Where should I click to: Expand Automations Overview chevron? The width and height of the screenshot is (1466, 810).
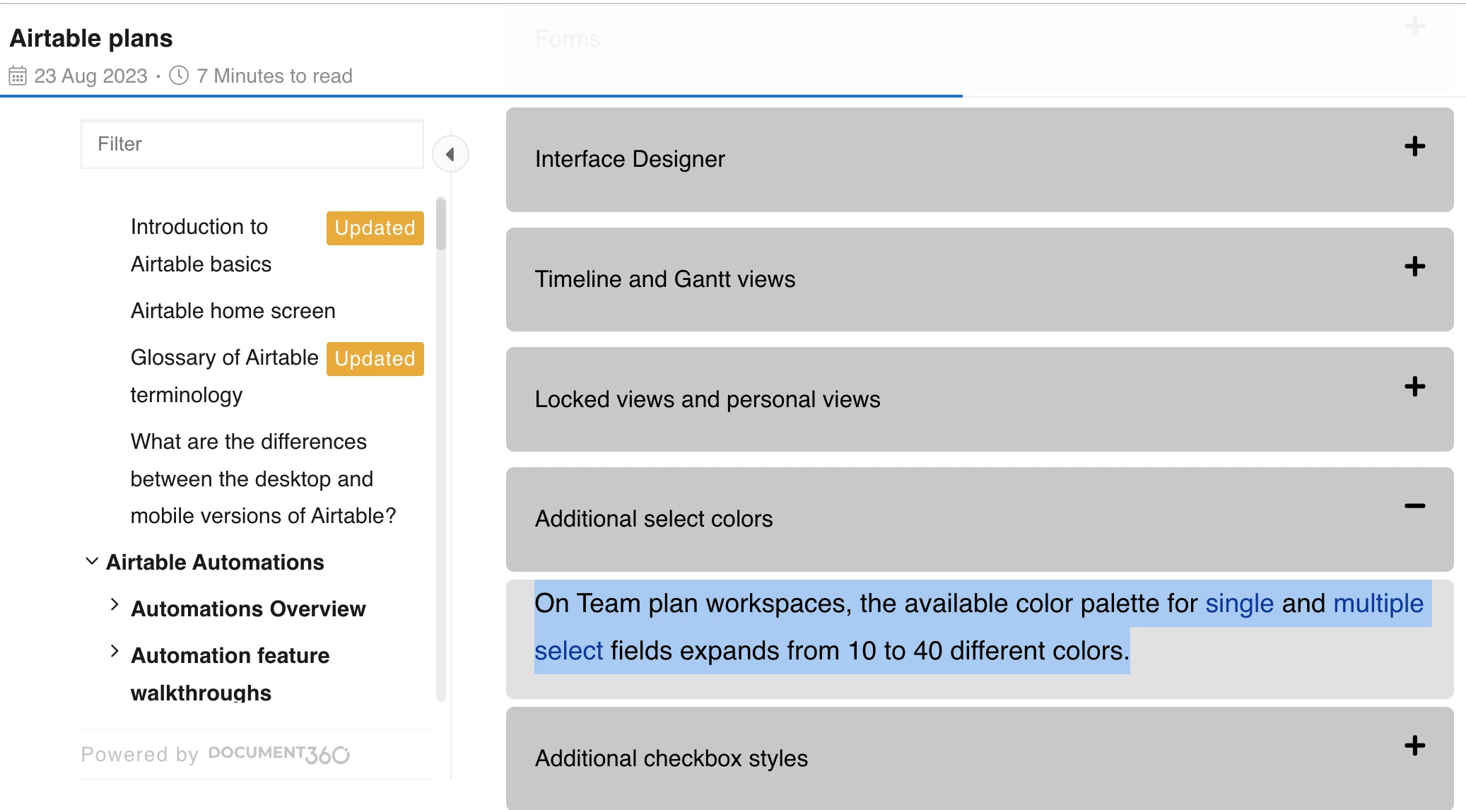tap(115, 604)
